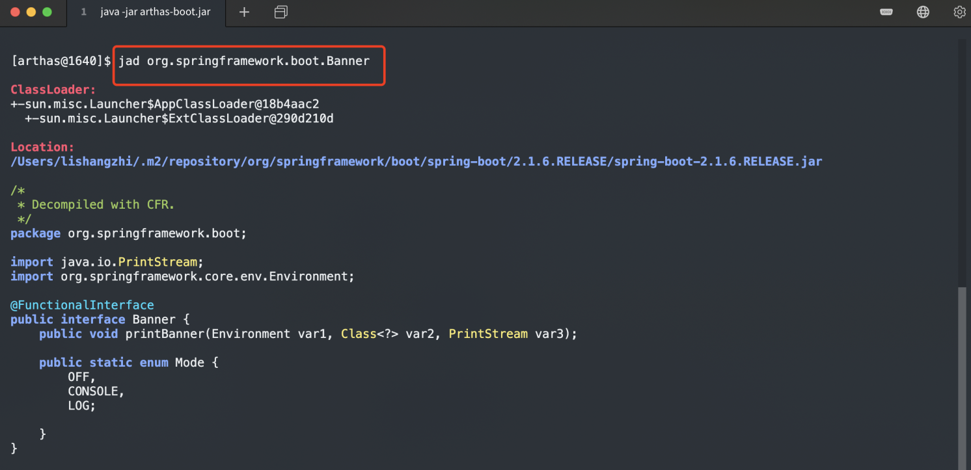Screen dimensions: 971x470
Task: Click the ExtClassLoader@290d210d child line
Action: [179, 118]
